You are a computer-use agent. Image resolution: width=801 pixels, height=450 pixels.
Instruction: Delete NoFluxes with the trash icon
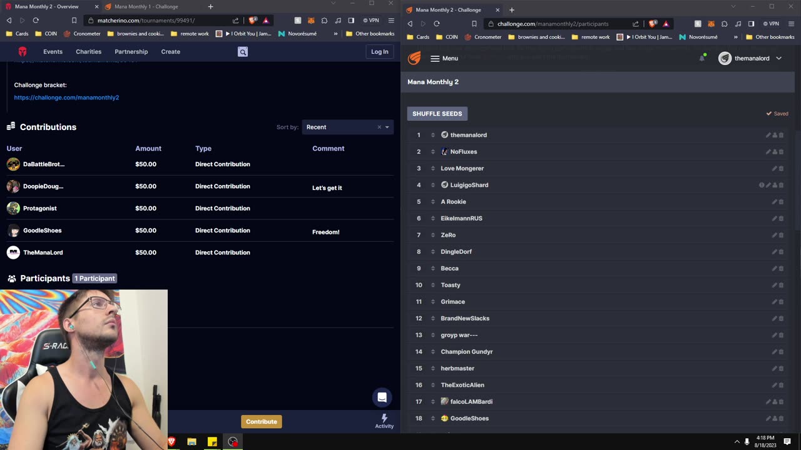tap(781, 152)
